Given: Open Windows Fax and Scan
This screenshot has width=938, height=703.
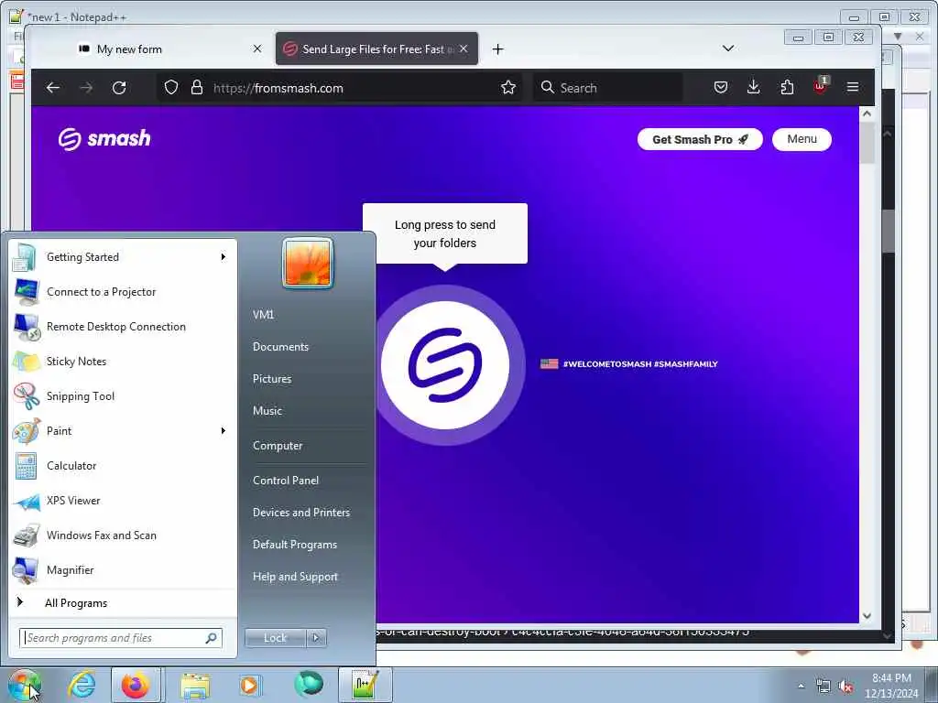Looking at the screenshot, I should [123, 535].
